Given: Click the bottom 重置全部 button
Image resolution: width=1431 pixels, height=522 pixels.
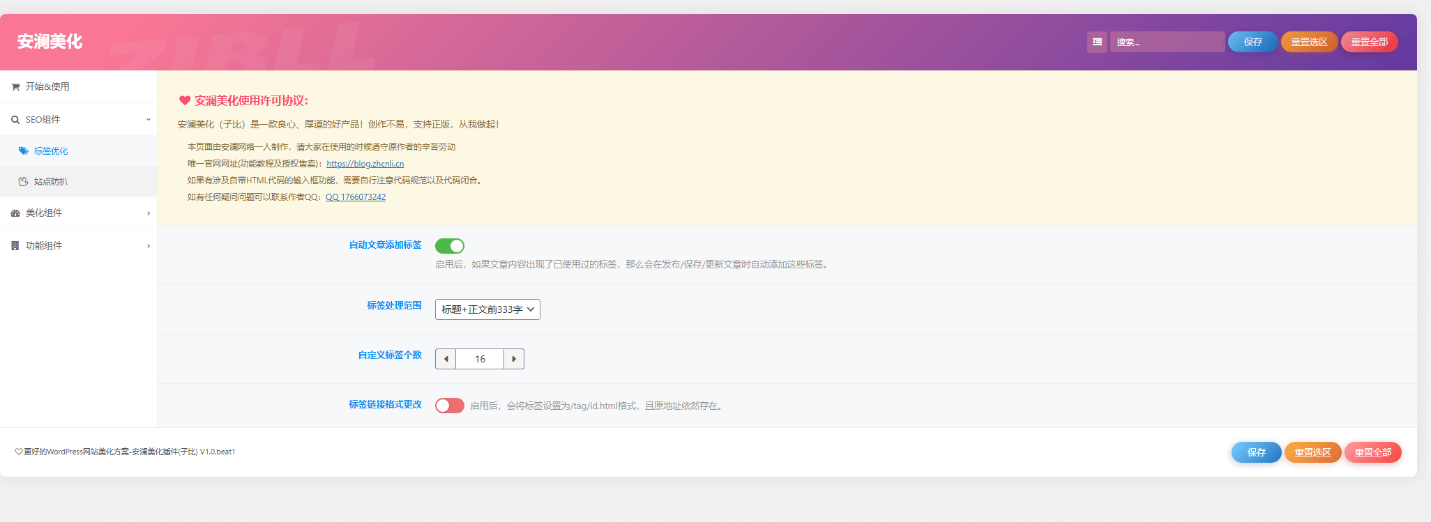Looking at the screenshot, I should point(1373,452).
